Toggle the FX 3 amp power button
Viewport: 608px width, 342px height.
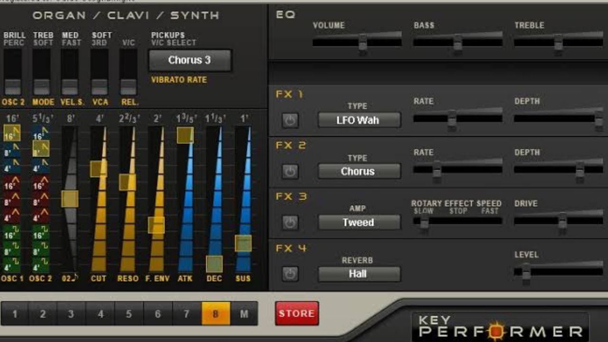coord(290,222)
